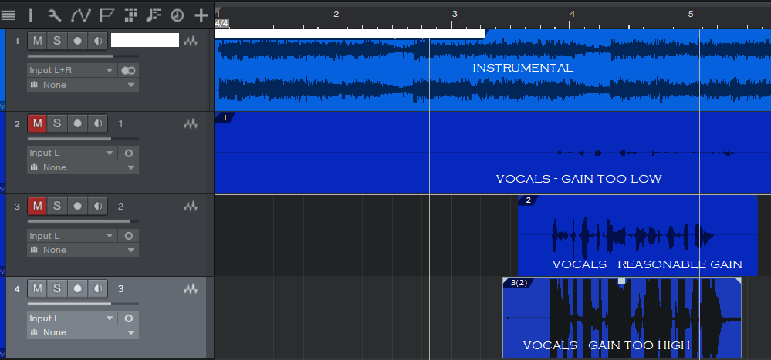This screenshot has height=360, width=771.
Task: Click the automation icon on track 4
Action: [191, 289]
